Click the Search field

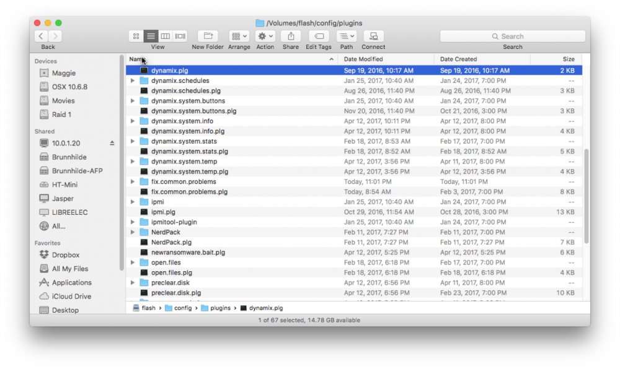pyautogui.click(x=513, y=37)
